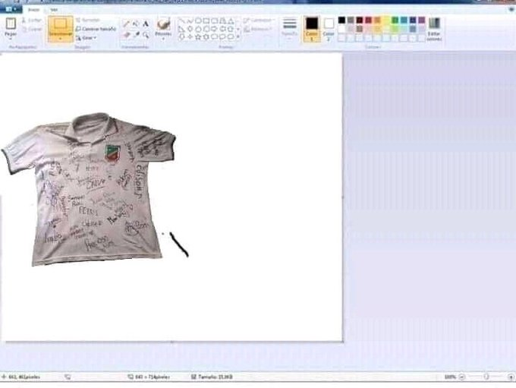Select the oval shape
The image size is (516, 388).
tap(198, 21)
